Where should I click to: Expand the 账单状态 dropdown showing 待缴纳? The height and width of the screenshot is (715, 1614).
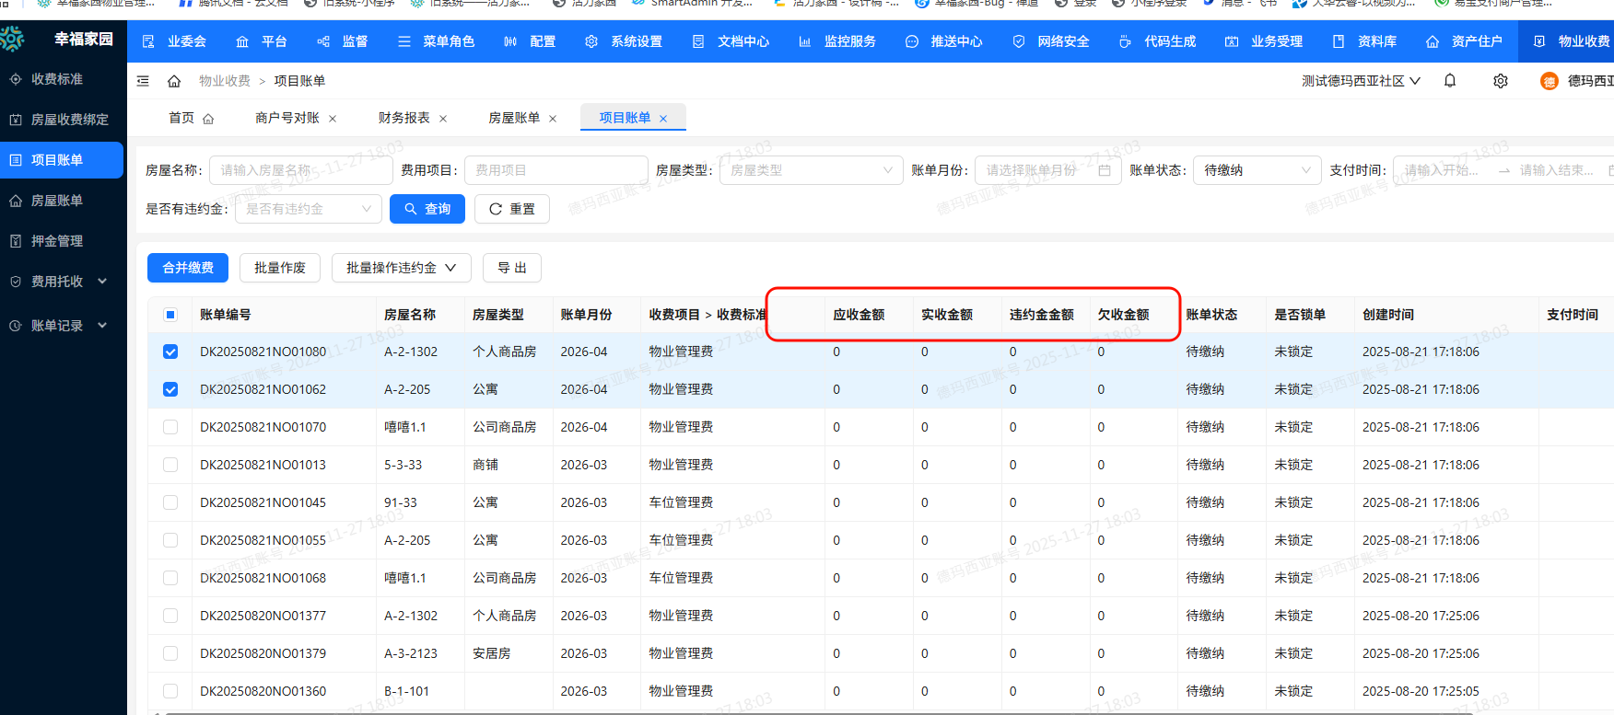pos(1257,170)
